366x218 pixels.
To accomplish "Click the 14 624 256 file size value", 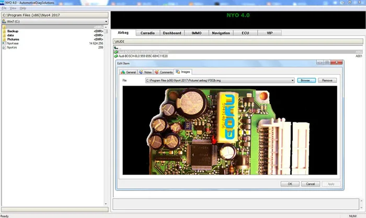I will click(x=96, y=43).
